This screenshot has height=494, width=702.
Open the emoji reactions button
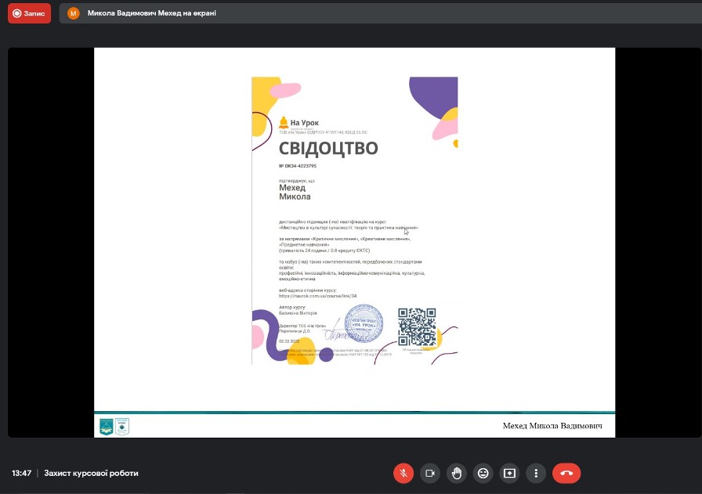483,473
